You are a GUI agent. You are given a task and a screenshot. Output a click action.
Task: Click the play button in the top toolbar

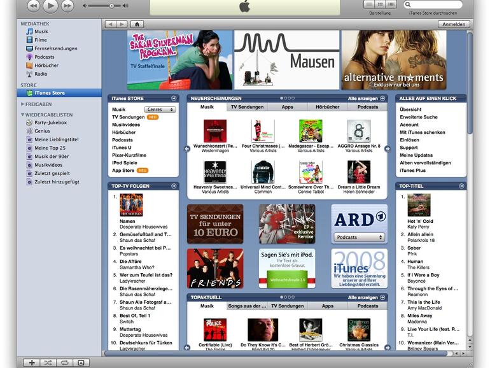point(50,6)
